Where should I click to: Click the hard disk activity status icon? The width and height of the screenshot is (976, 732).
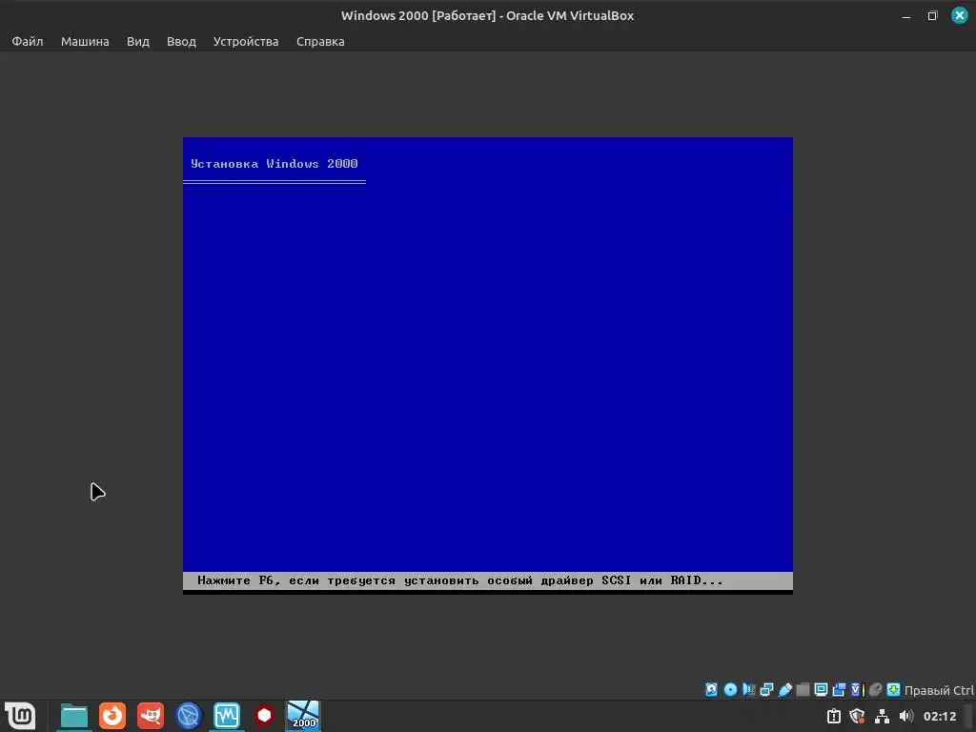click(711, 690)
